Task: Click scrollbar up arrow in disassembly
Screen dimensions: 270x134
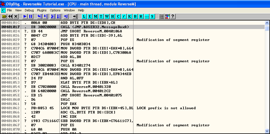Action: point(267,23)
